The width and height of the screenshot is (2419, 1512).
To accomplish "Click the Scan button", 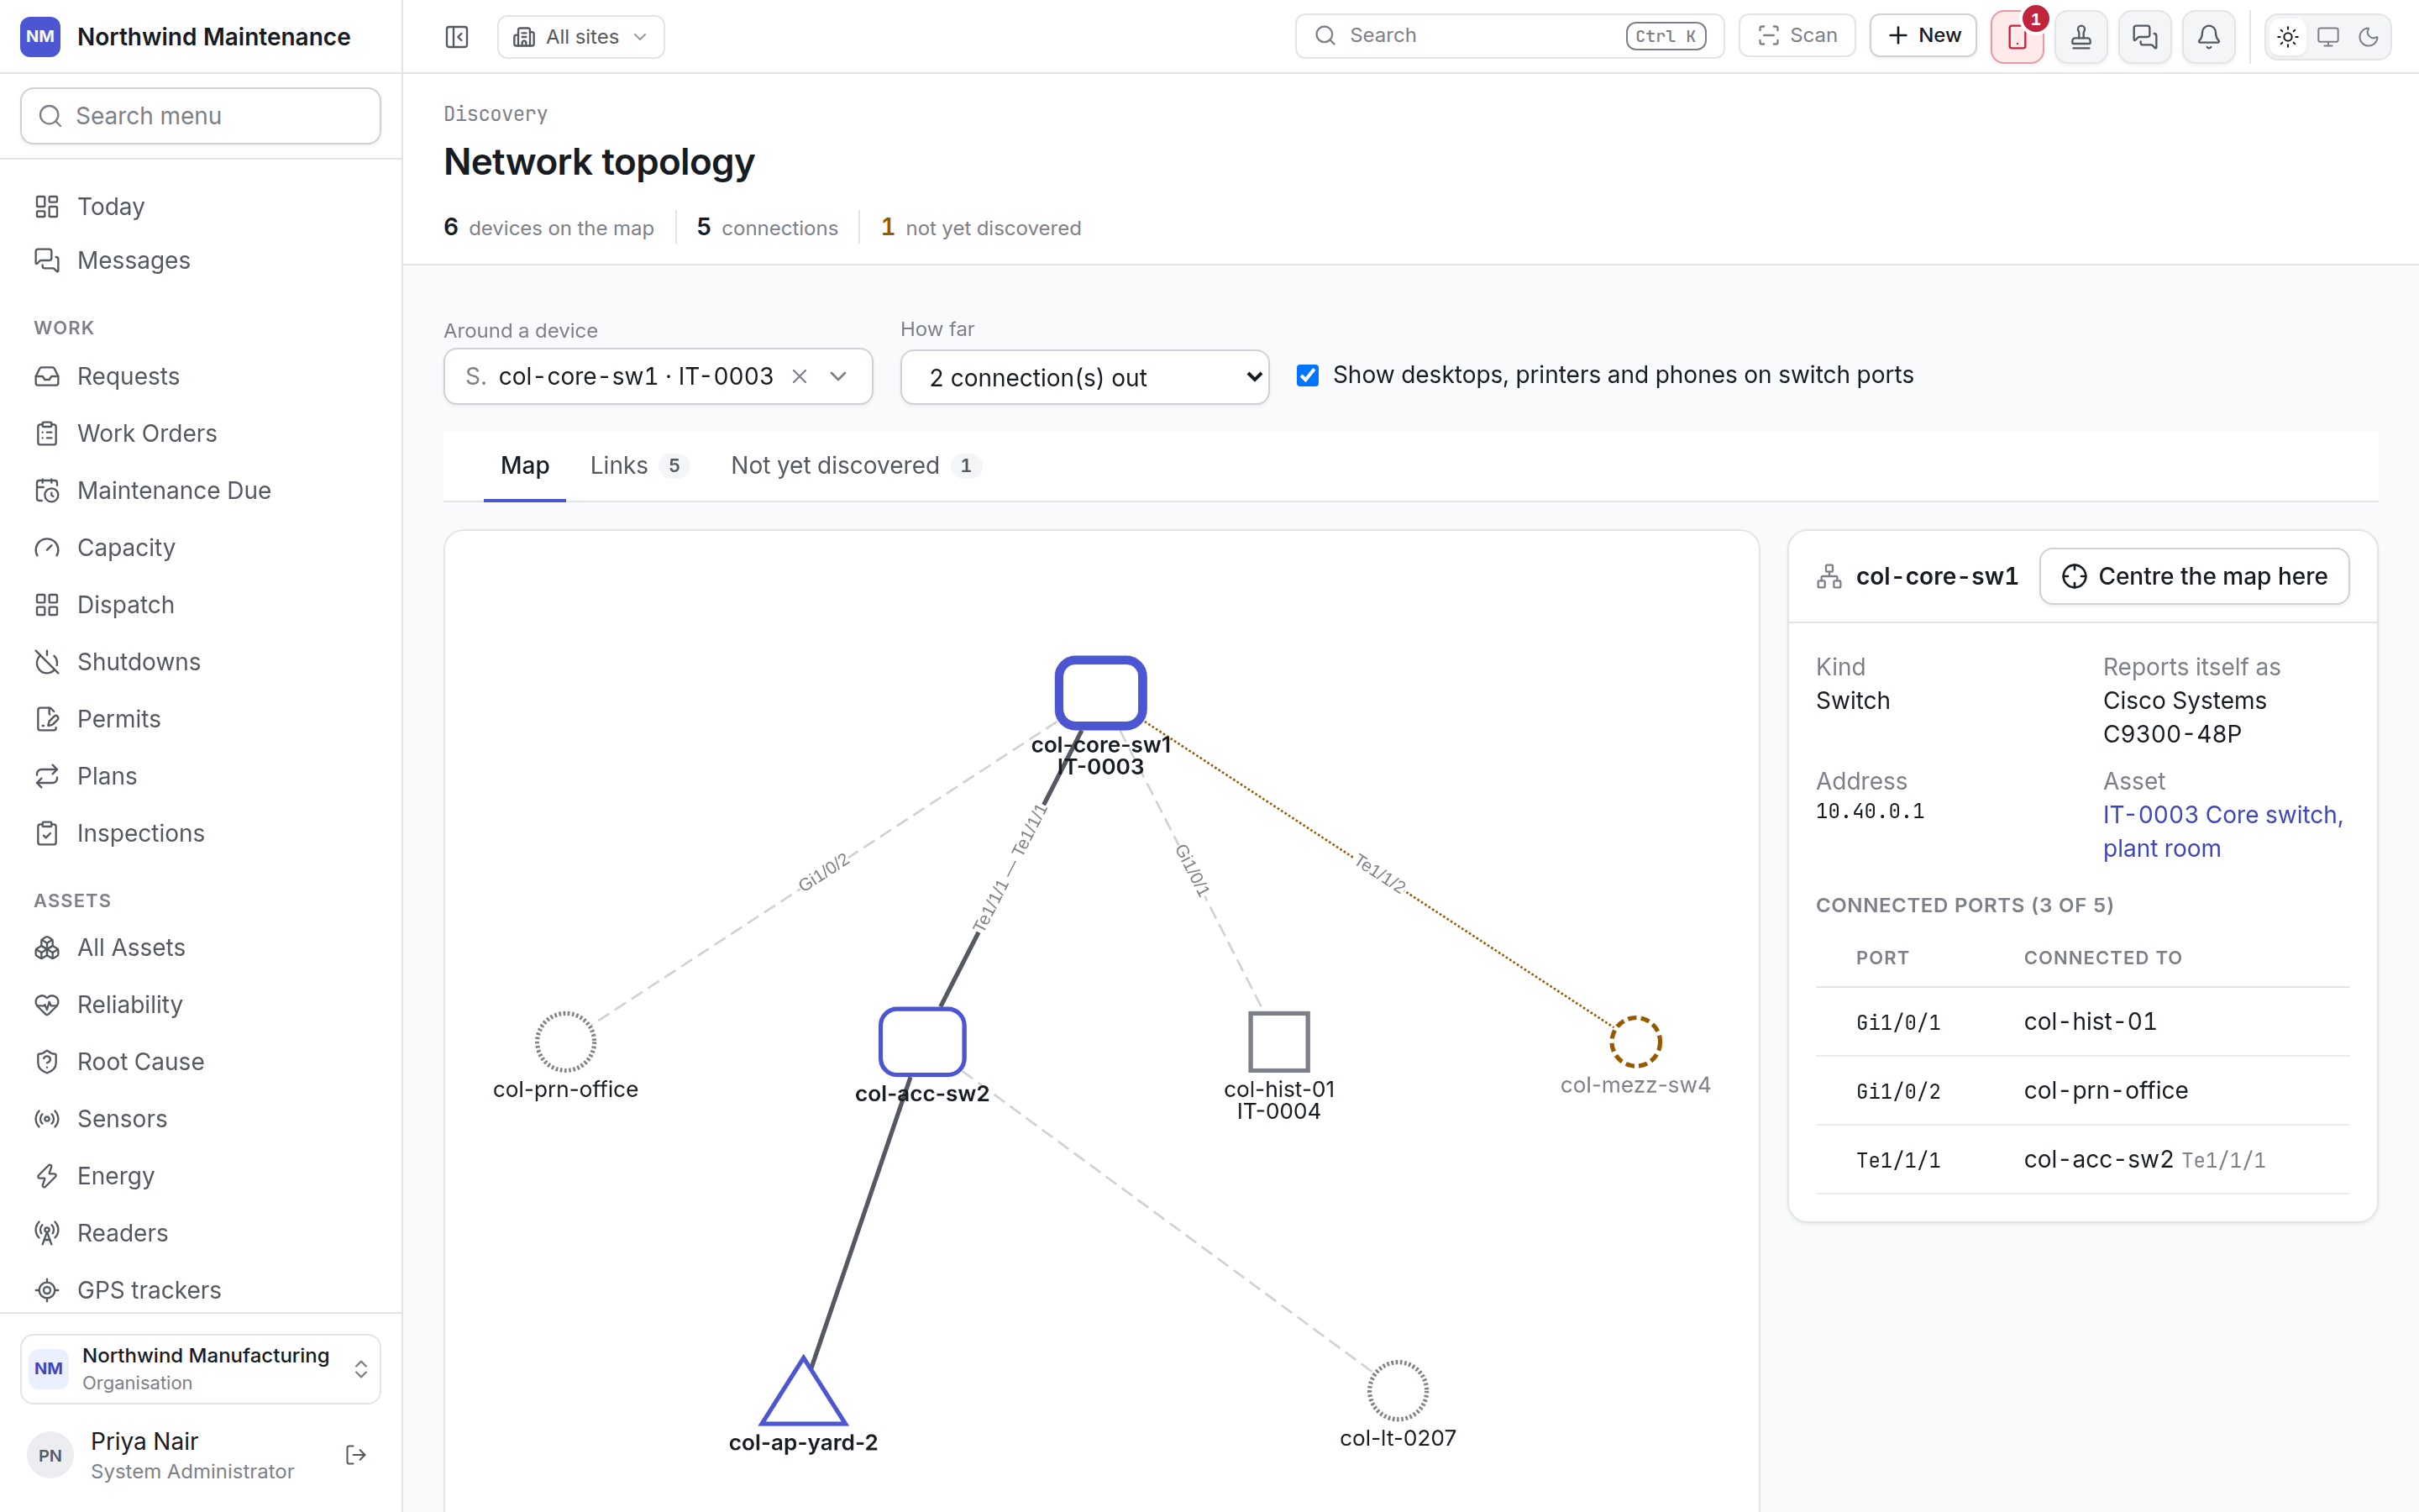I will tap(1797, 36).
